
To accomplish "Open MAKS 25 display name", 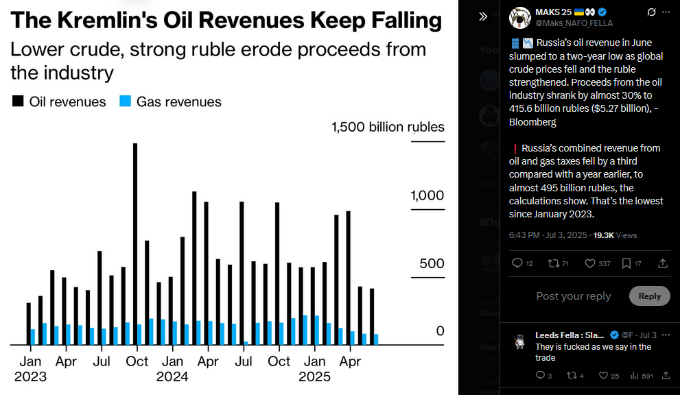I will pyautogui.click(x=553, y=12).
